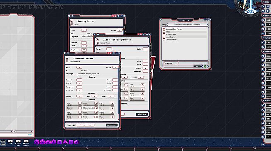Toggle the S-Points (GM) box
Image resolution: width=271 pixels, height=151 pixels.
click(x=18, y=141)
